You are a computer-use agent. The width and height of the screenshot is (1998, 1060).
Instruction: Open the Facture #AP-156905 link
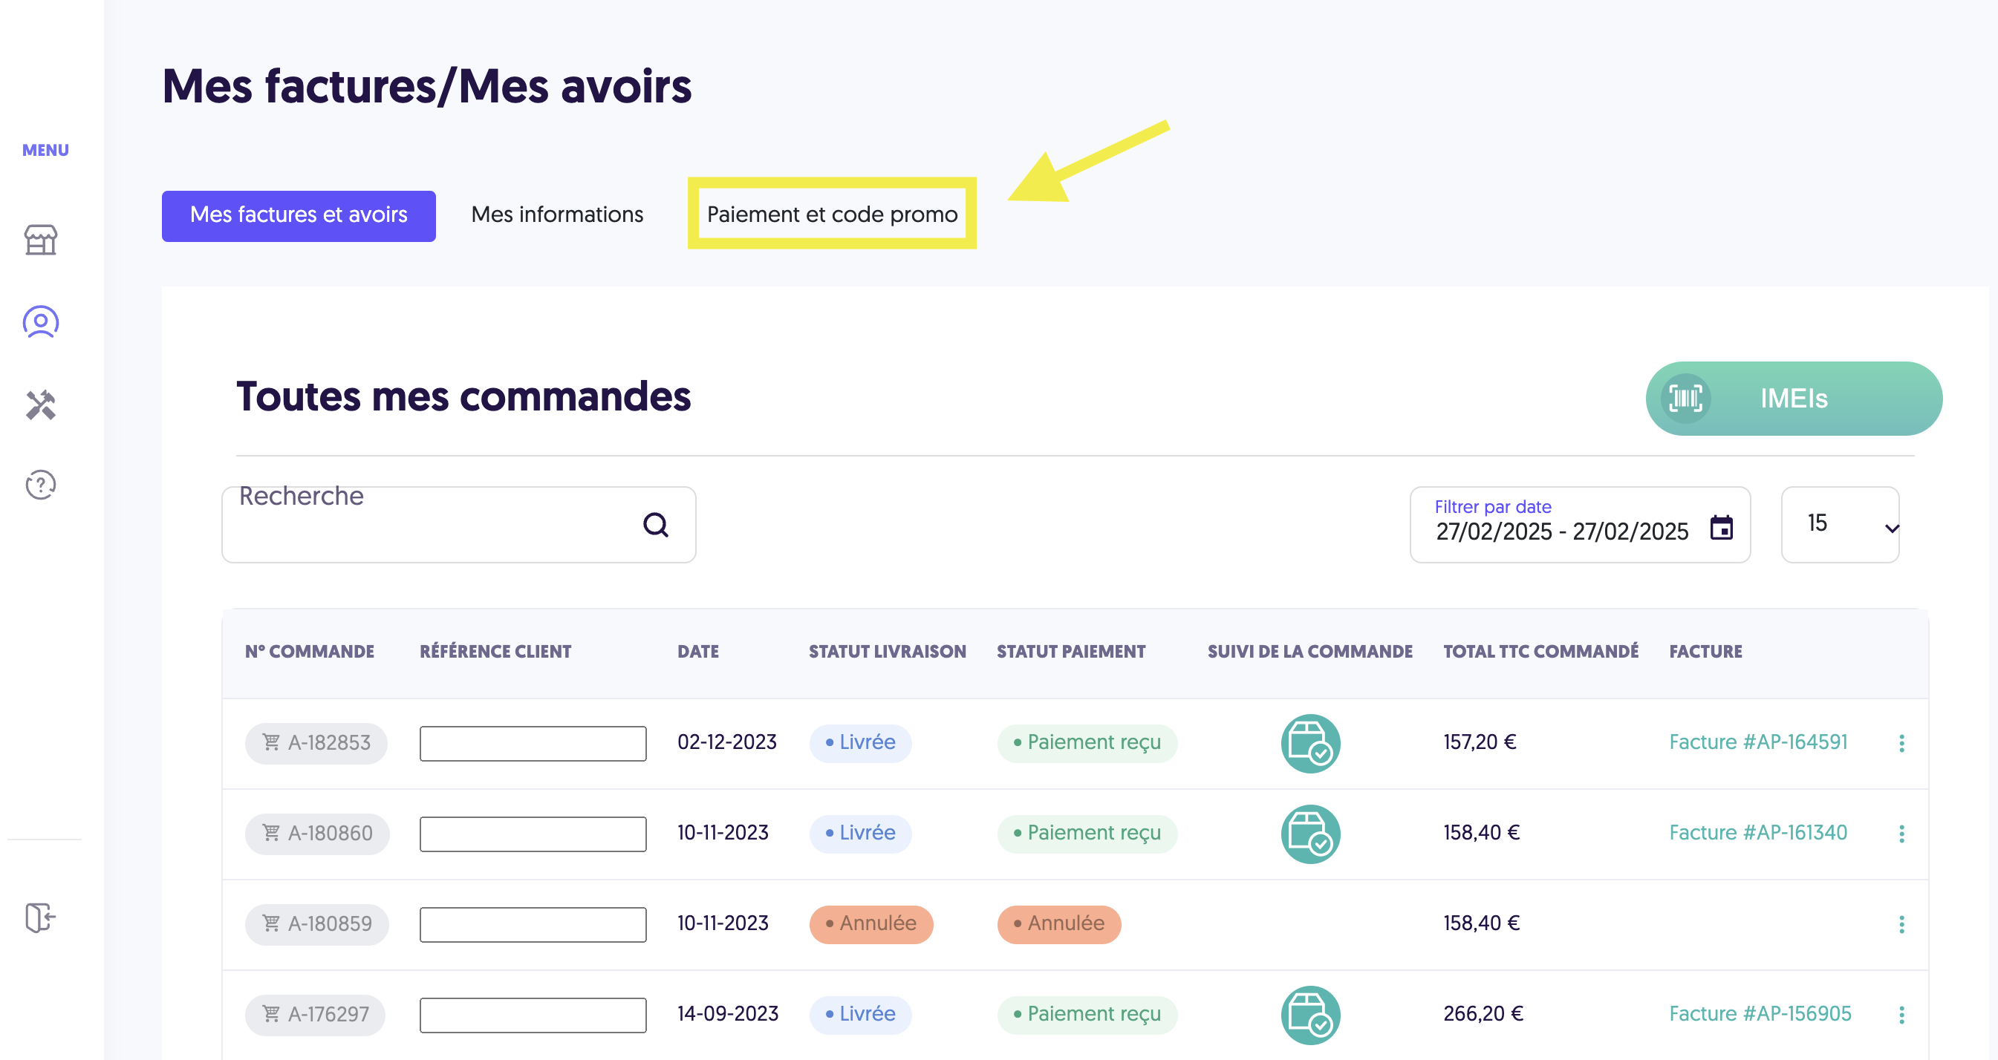pos(1760,1013)
